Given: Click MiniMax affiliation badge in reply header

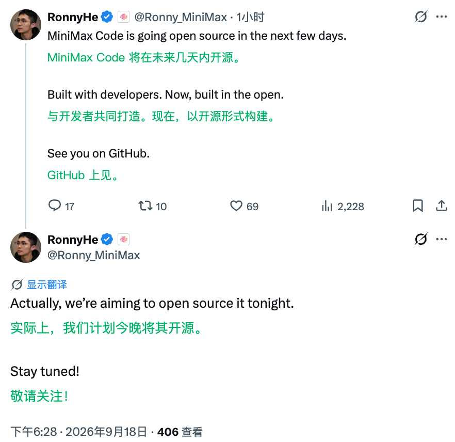Looking at the screenshot, I should (x=124, y=239).
